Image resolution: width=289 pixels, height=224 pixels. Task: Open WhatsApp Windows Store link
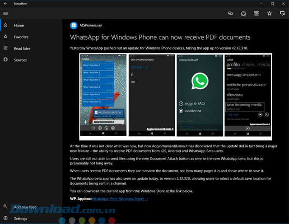pyautogui.click(x=120, y=199)
